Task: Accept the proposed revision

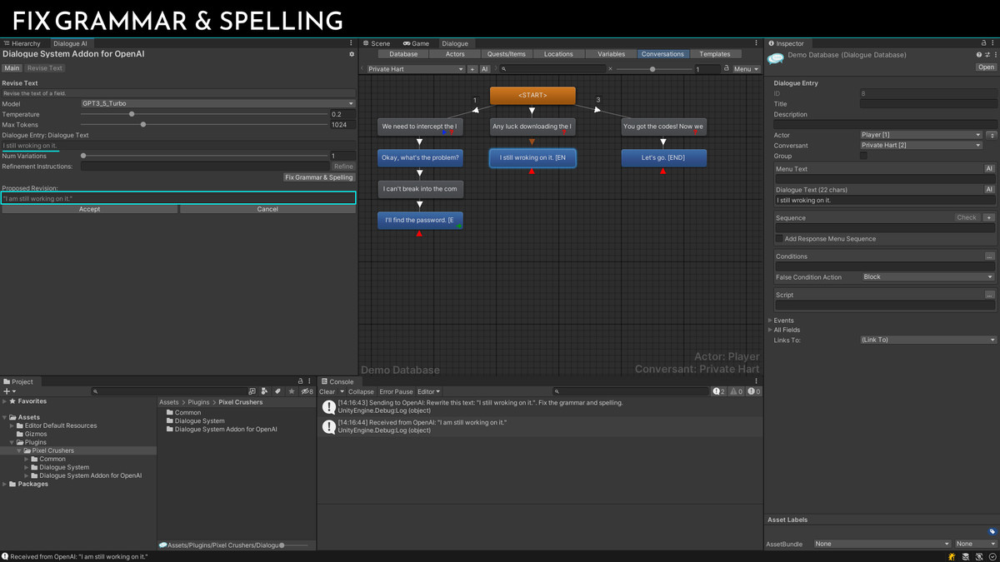Action: tap(89, 209)
